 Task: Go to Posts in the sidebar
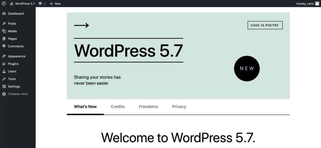[x=18, y=24]
